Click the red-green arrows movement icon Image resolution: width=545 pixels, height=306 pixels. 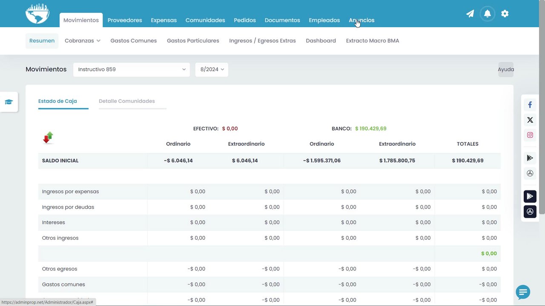tap(48, 138)
